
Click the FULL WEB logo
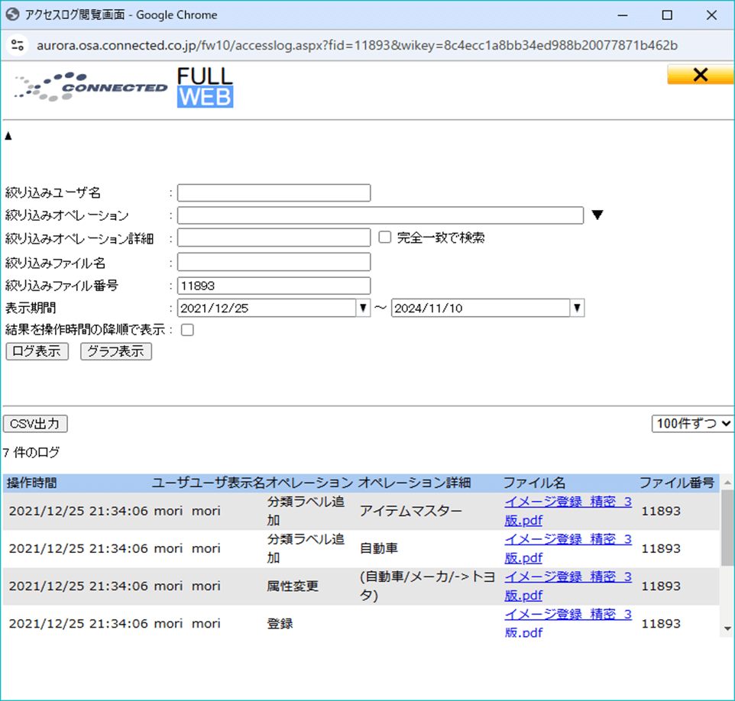click(205, 87)
